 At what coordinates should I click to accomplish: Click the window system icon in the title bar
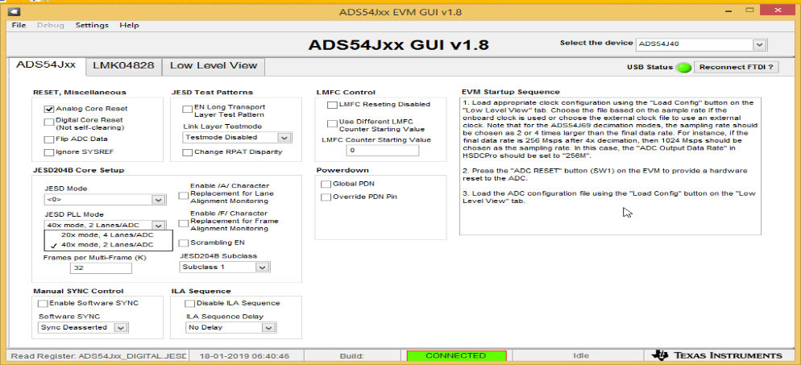(15, 11)
